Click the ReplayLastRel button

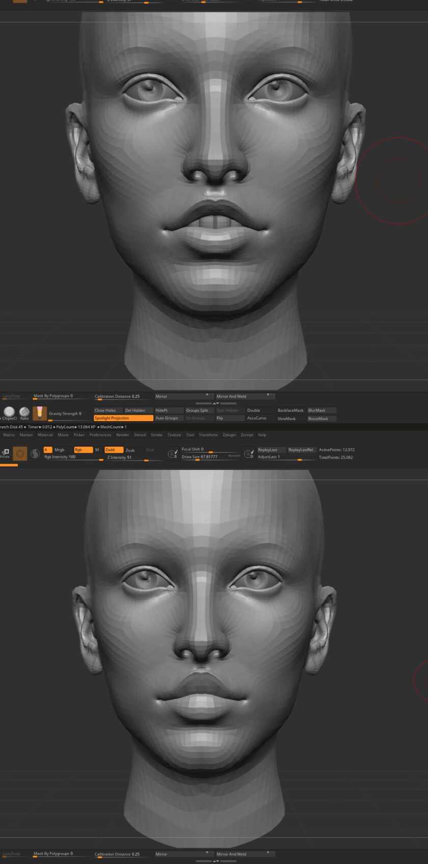pyautogui.click(x=302, y=450)
